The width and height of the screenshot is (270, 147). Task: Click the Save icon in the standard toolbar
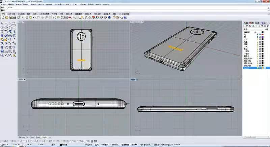tap(11, 17)
